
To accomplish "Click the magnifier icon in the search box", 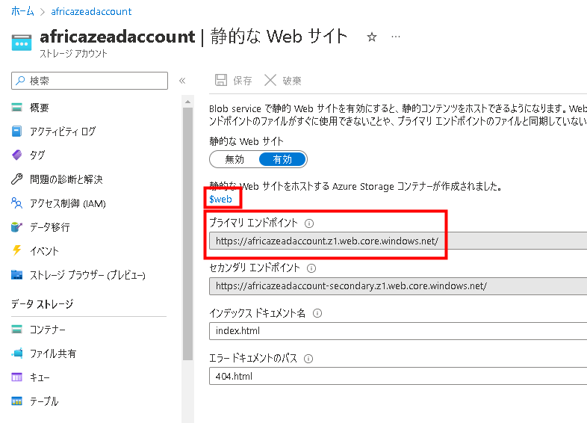I will 20,81.
